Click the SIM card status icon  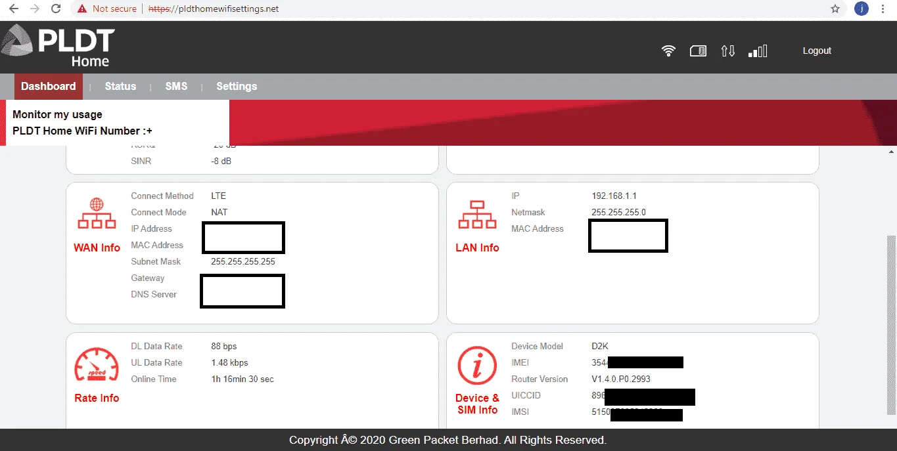[698, 51]
